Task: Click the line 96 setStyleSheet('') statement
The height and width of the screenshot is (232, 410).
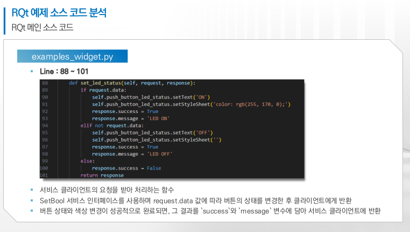Action: (x=157, y=139)
